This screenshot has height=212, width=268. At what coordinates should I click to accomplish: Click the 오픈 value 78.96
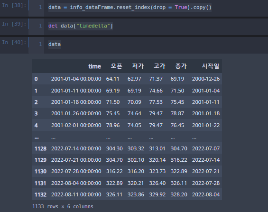pos(113,125)
